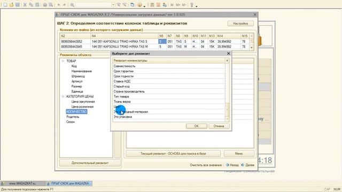Image resolution: width=342 pixels, height=192 pixels.
Task: Click the M+ memory add button
Action: [178, 5]
